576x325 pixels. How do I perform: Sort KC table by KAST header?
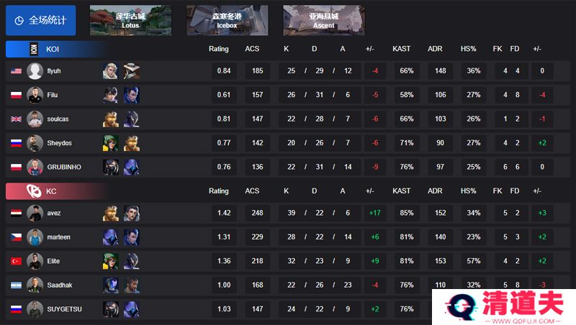point(401,191)
